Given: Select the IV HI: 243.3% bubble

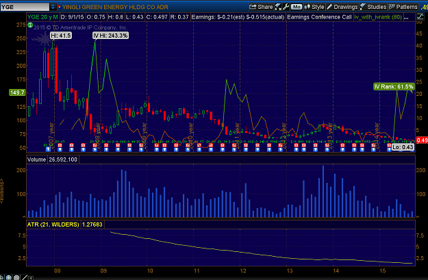Looking at the screenshot, I should click(110, 36).
